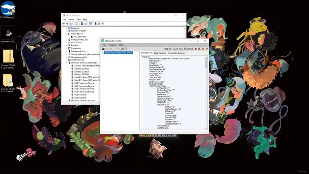Click the descriptor panel's vertical scrollbar thumb
Viewport: 309px width, 174px height.
(x=206, y=63)
